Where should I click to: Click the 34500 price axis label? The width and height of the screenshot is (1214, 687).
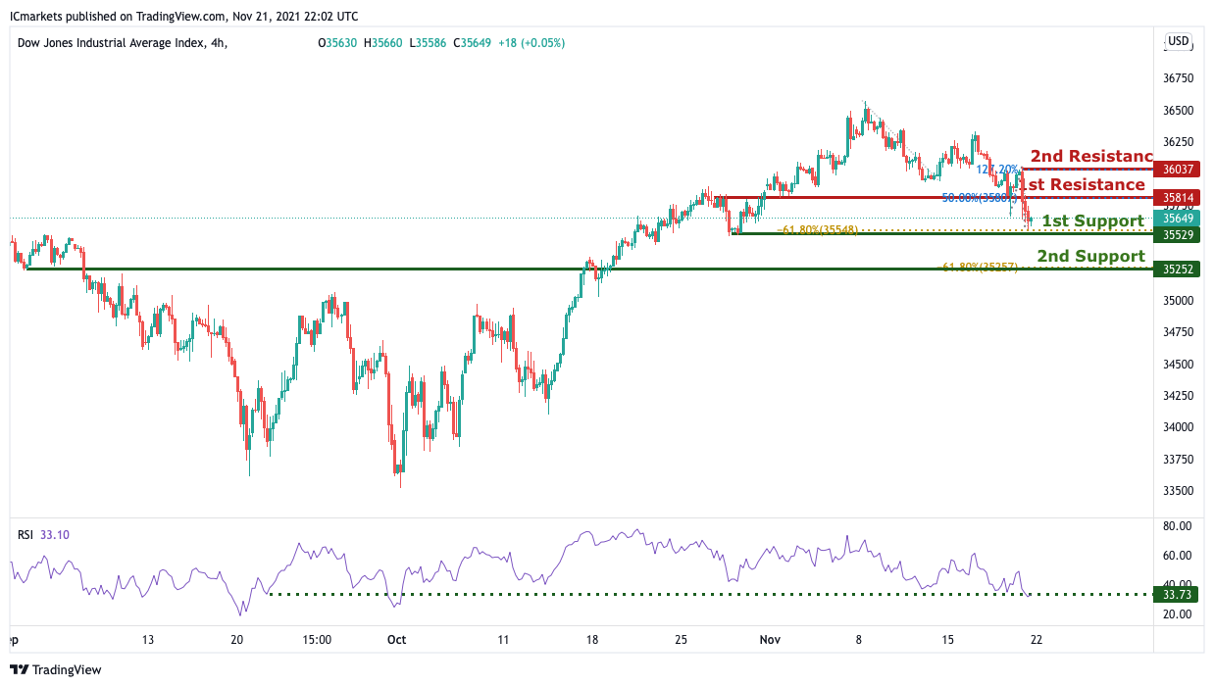(x=1178, y=365)
